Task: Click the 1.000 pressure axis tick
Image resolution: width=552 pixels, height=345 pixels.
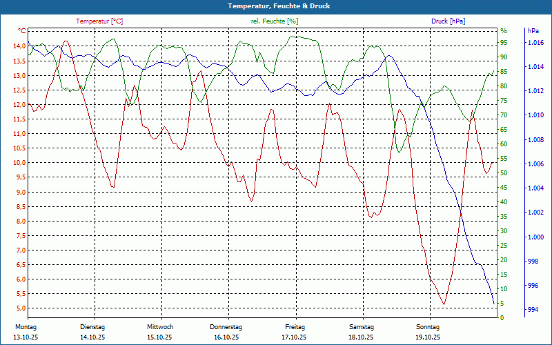Action: (535, 237)
